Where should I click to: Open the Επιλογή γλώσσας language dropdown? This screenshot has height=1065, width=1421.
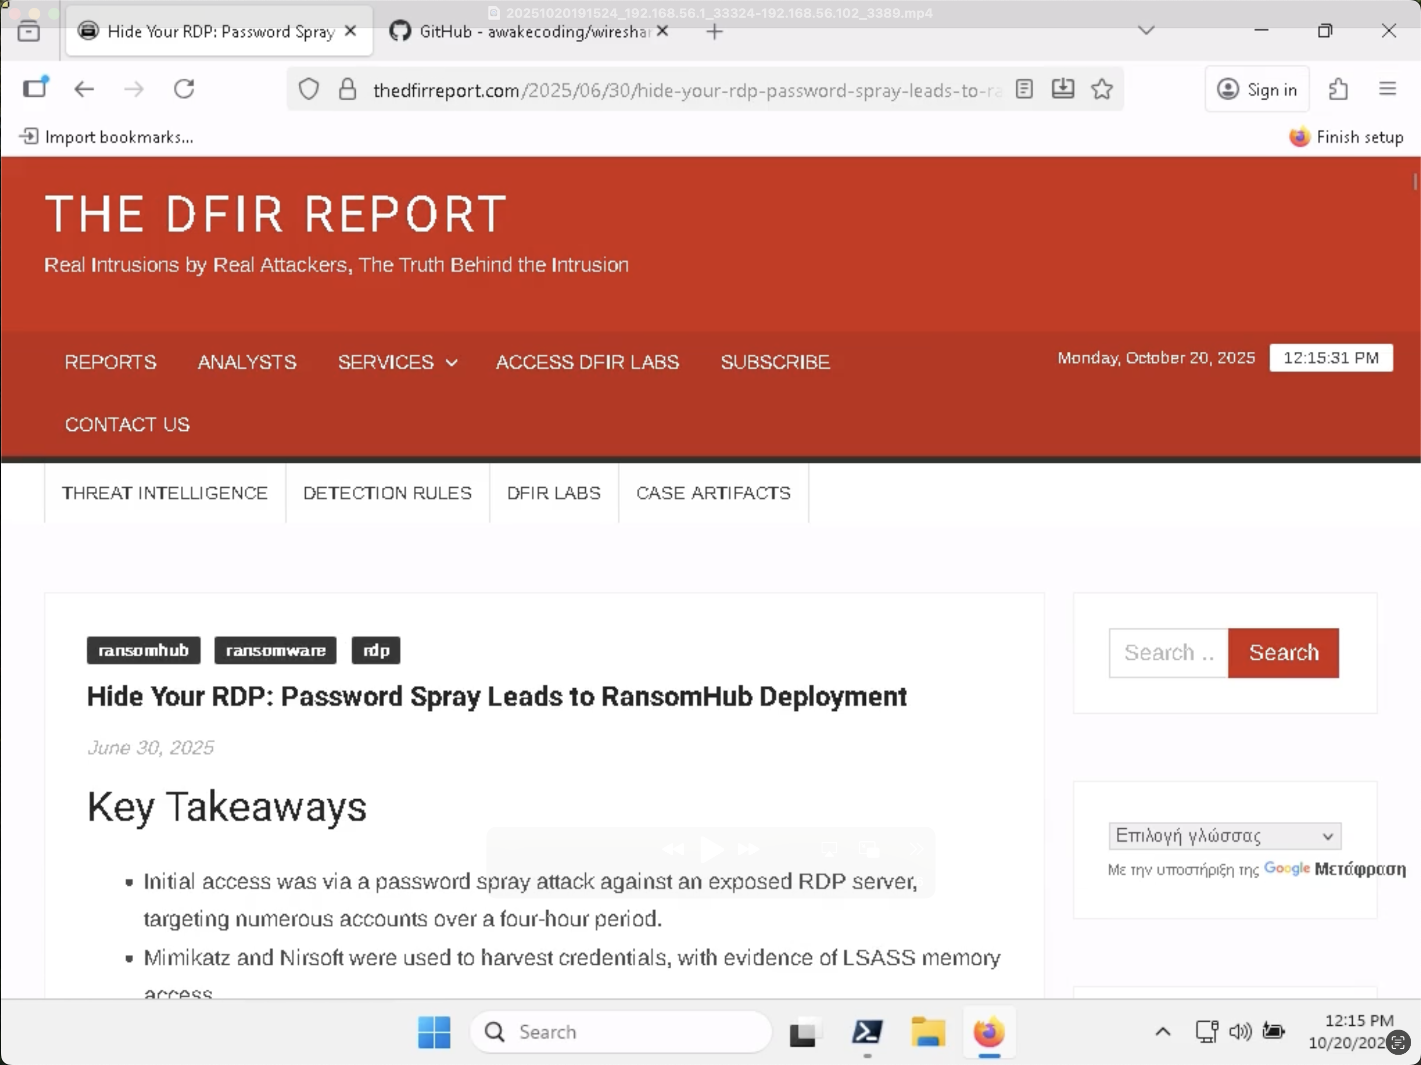pyautogui.click(x=1224, y=836)
